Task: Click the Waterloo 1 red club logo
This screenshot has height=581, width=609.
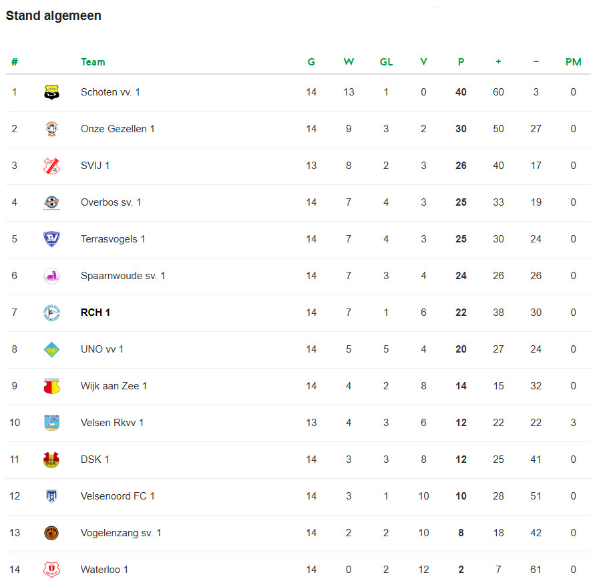Action: tap(51, 570)
